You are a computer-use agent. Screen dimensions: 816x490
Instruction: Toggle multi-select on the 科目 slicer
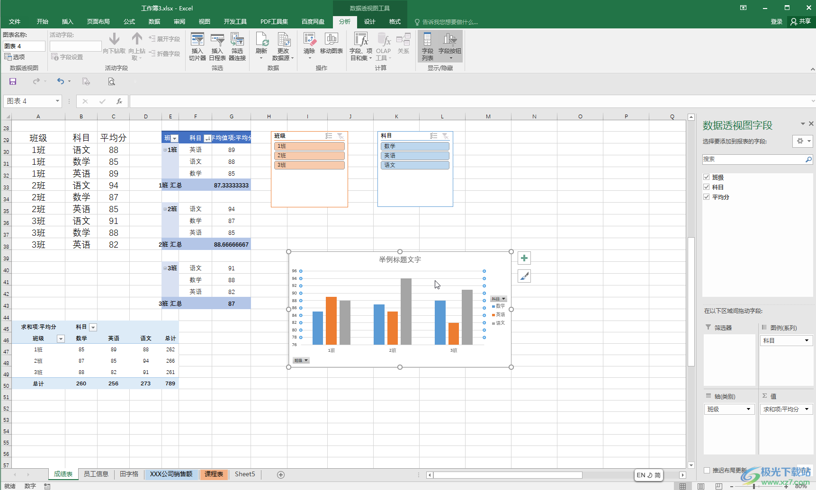[433, 136]
